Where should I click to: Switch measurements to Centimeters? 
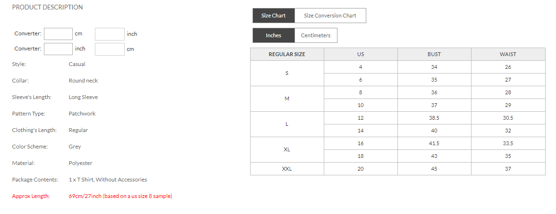click(x=316, y=35)
